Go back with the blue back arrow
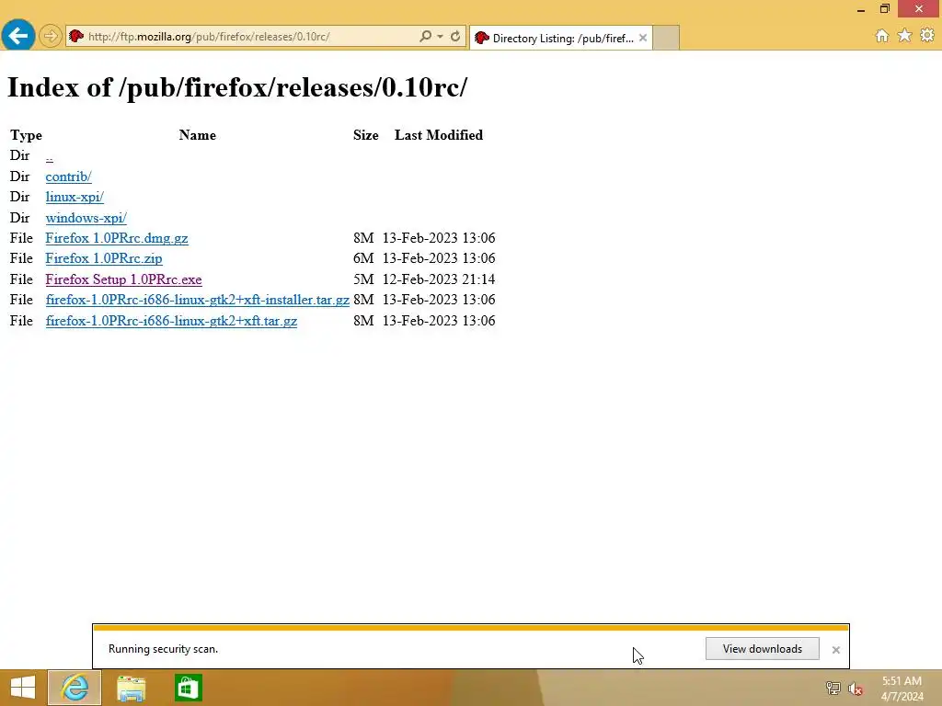 tap(18, 36)
